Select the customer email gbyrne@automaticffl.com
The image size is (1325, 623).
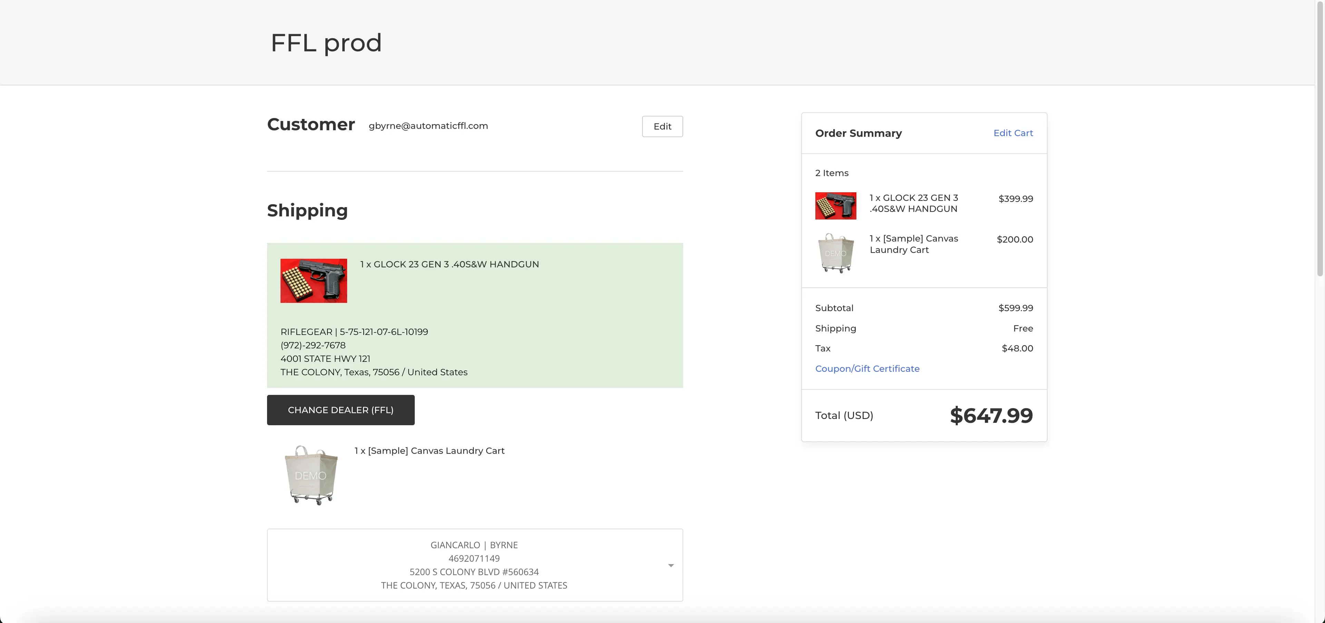point(428,126)
